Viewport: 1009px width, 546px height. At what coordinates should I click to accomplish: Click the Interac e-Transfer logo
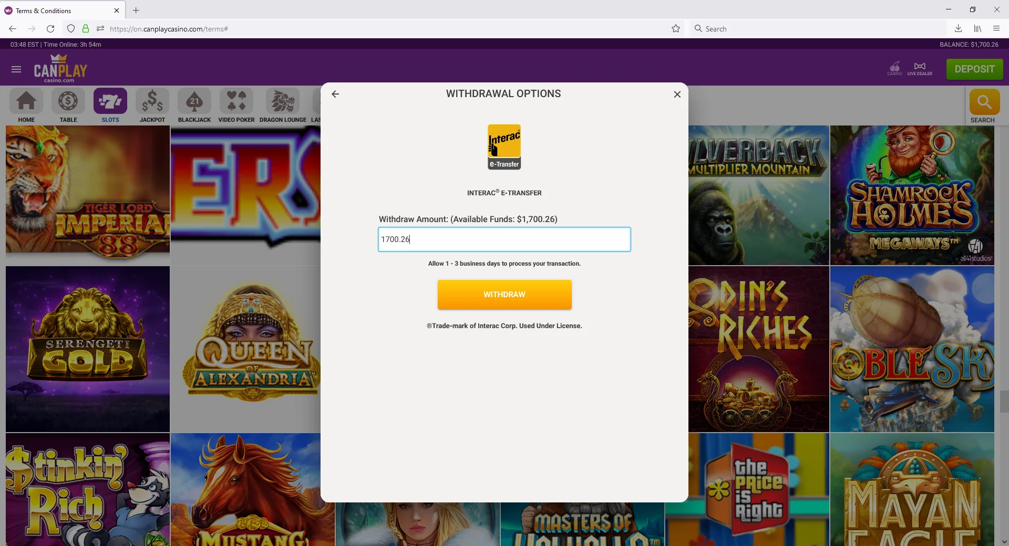(x=504, y=147)
